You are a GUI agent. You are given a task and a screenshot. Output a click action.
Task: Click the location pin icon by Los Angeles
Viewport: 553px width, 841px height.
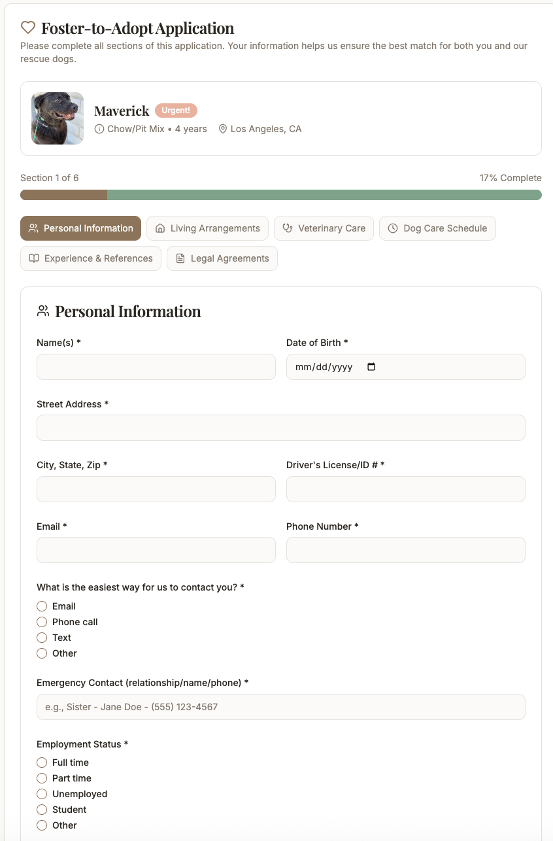click(x=223, y=129)
